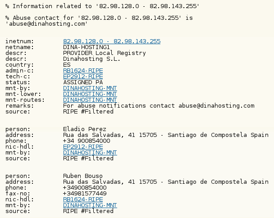The height and width of the screenshot is (218, 274).
Task: Open Ruben Bouso's nic-hdl RB1624-RIPE link
Action: click(83, 199)
